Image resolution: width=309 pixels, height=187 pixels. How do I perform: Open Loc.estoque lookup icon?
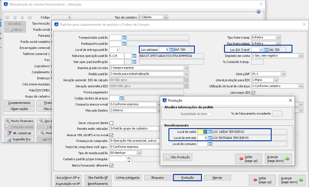(172, 50)
